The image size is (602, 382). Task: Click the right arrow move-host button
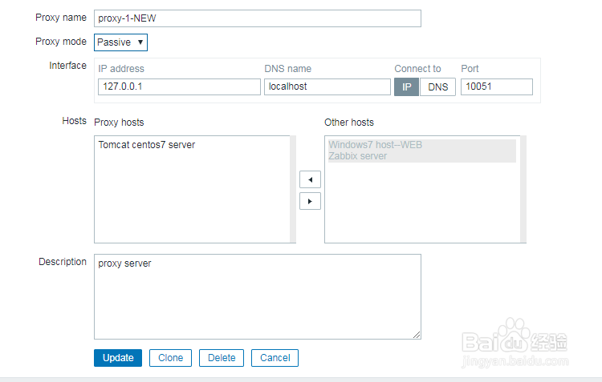tap(310, 201)
